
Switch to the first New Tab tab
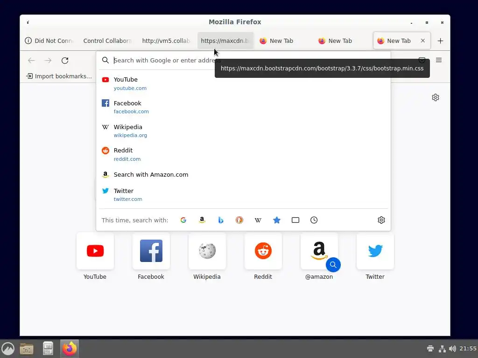pyautogui.click(x=284, y=41)
